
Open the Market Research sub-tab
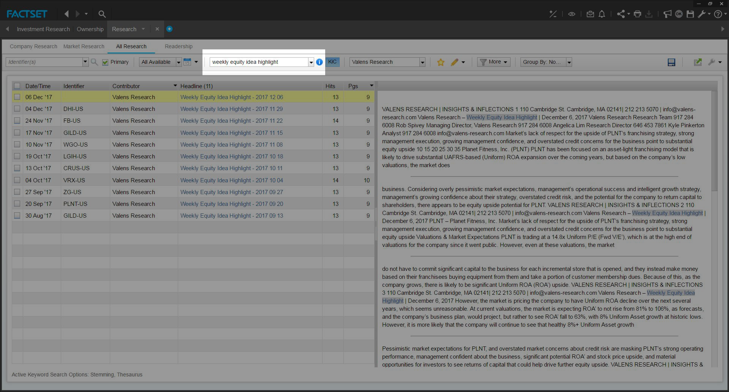(84, 46)
